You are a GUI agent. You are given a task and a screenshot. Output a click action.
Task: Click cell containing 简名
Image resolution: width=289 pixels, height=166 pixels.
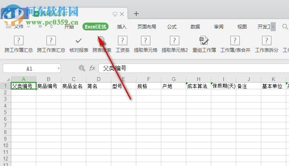pos(98,86)
